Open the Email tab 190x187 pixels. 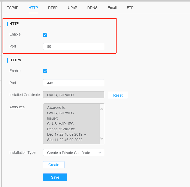[112, 8]
